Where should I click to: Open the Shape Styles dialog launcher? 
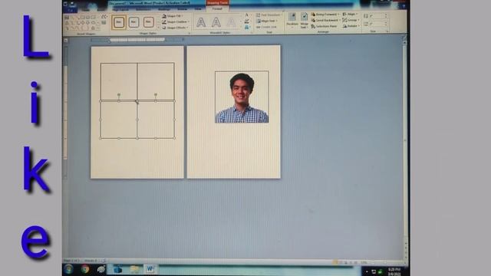click(x=189, y=33)
